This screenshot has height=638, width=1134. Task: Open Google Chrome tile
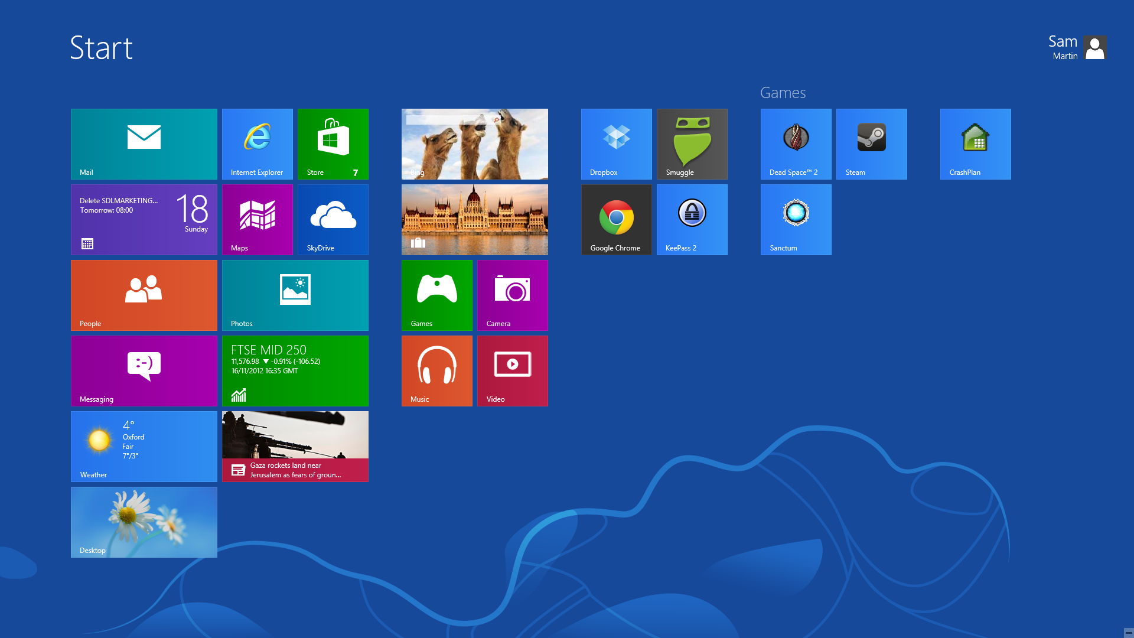pos(616,219)
